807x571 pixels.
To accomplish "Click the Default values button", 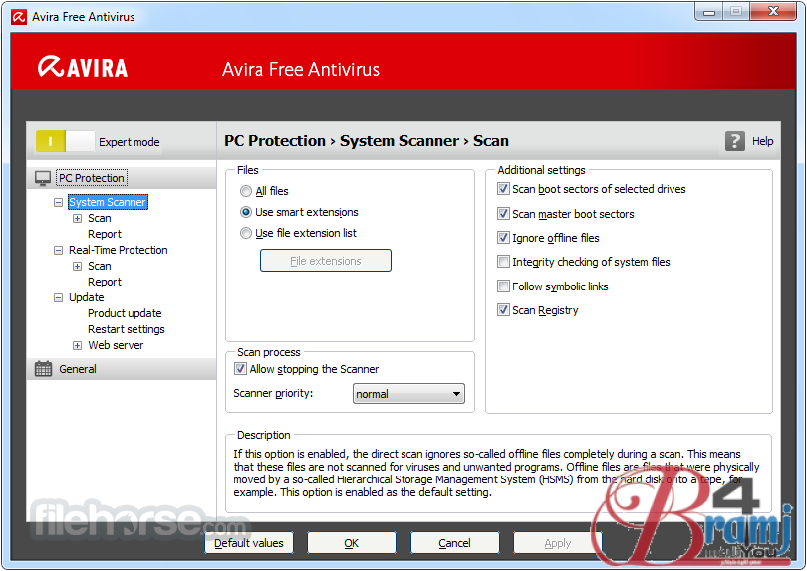I will click(249, 543).
